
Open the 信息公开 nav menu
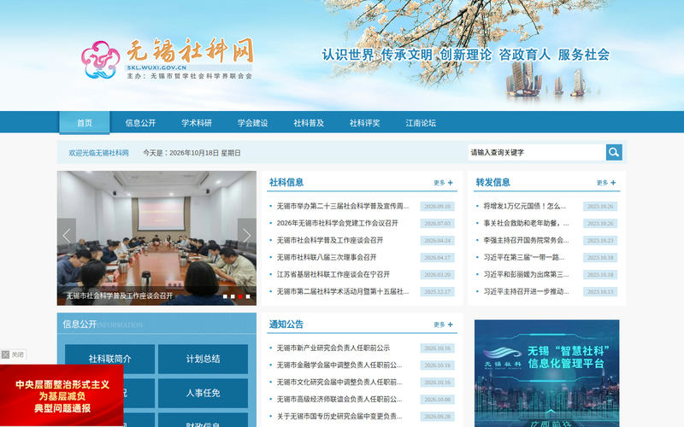click(140, 123)
